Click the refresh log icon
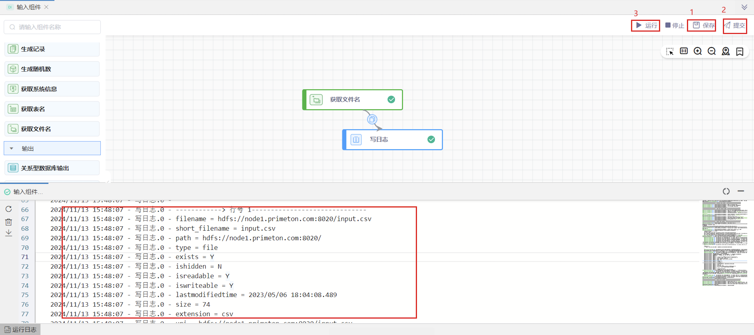Screen dimensions: 754x335 tap(9, 209)
